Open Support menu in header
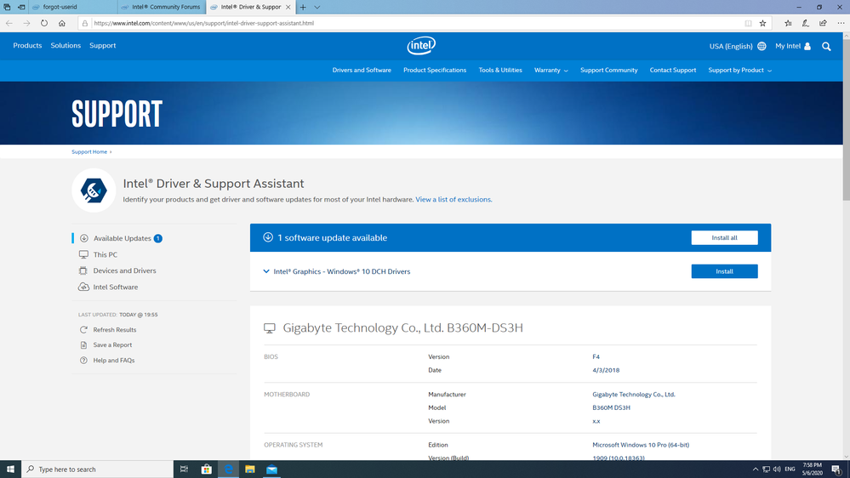Screen dimensions: 850x478 pyautogui.click(x=102, y=46)
